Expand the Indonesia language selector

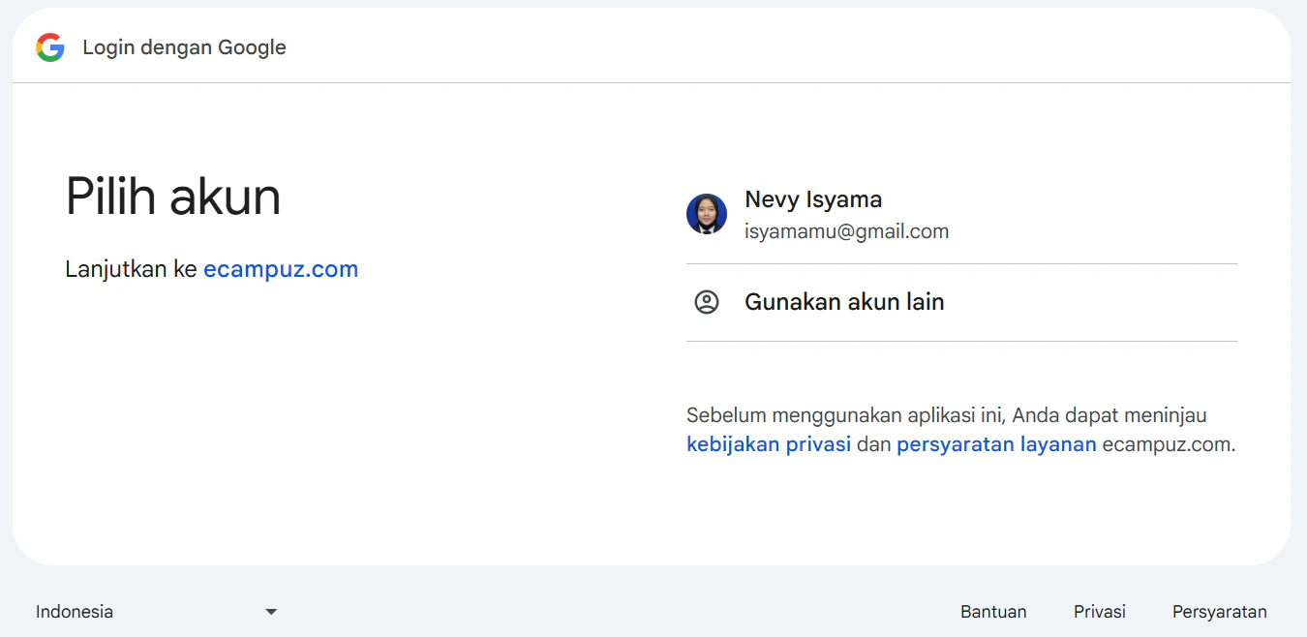pos(155,611)
